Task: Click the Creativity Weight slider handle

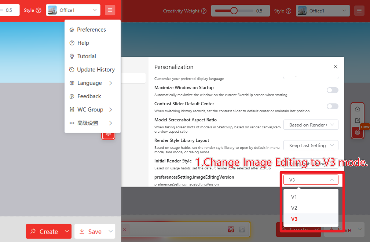Action: coord(234,11)
